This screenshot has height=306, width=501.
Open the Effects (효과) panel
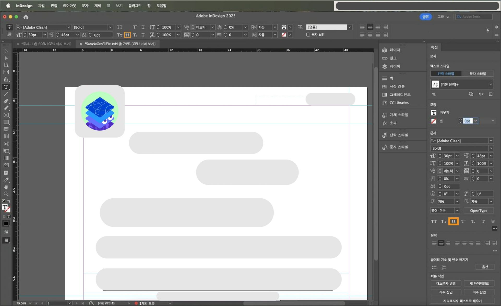[393, 123]
